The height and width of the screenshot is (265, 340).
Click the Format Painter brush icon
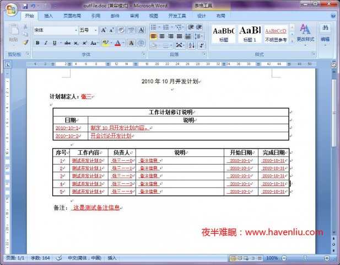click(x=25, y=43)
